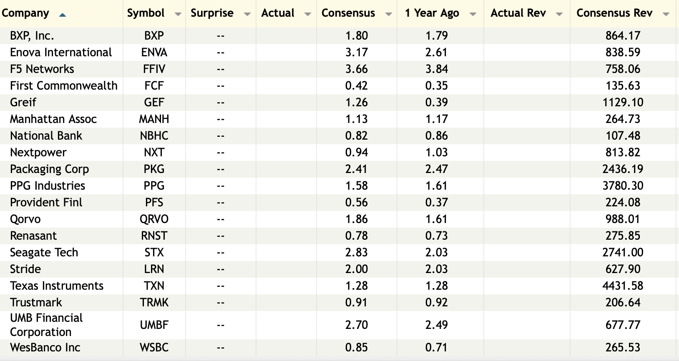Click the Surprise column sort arrow
This screenshot has width=679, height=361.
tap(247, 14)
